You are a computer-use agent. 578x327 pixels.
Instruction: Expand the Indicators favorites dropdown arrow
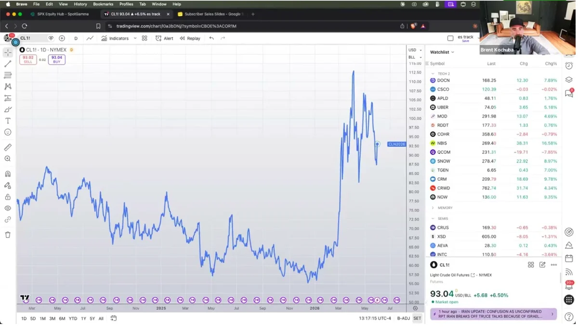[135, 38]
